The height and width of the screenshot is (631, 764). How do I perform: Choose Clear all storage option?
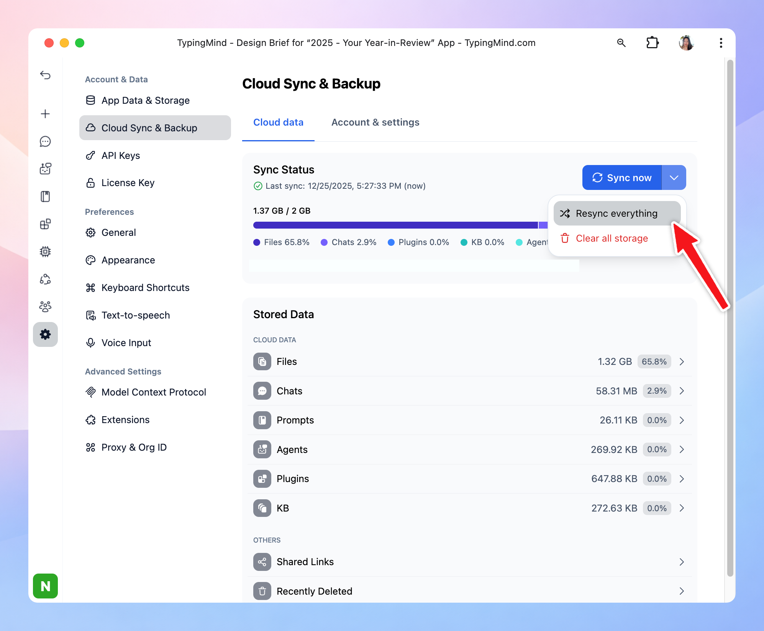pyautogui.click(x=612, y=238)
